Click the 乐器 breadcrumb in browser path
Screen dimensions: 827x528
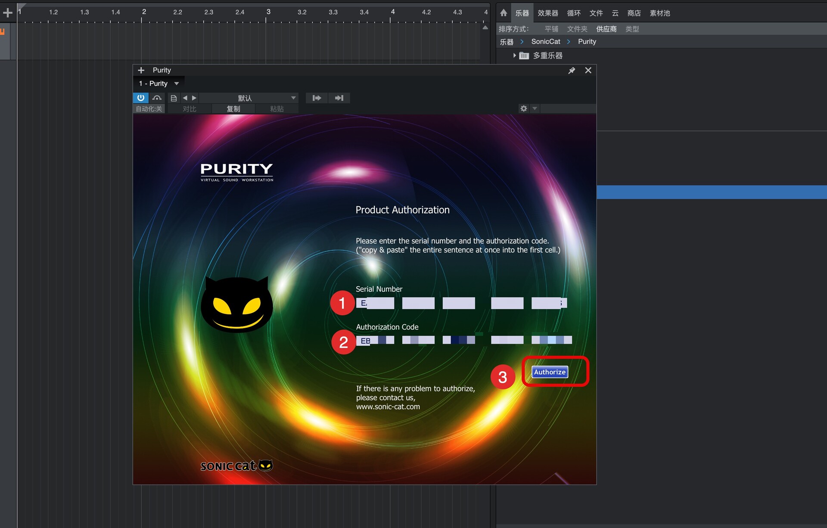click(x=507, y=42)
